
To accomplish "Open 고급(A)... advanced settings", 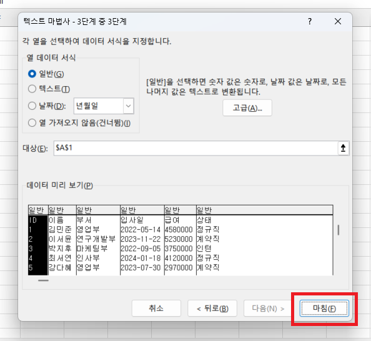I will (247, 108).
